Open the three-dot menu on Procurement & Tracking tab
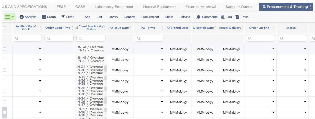Viewport: 315px width, 119px height. pos(311,7)
